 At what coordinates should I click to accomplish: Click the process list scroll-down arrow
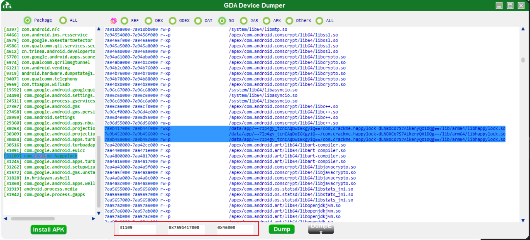(99, 213)
